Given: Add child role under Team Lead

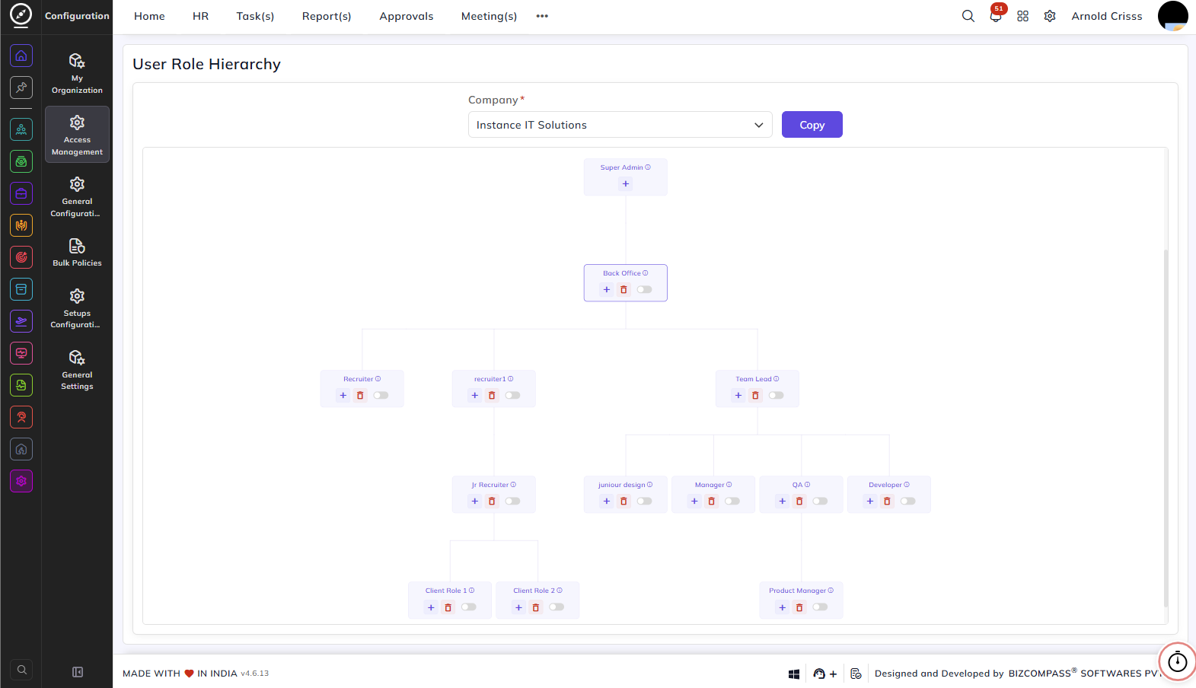Looking at the screenshot, I should click(x=738, y=395).
